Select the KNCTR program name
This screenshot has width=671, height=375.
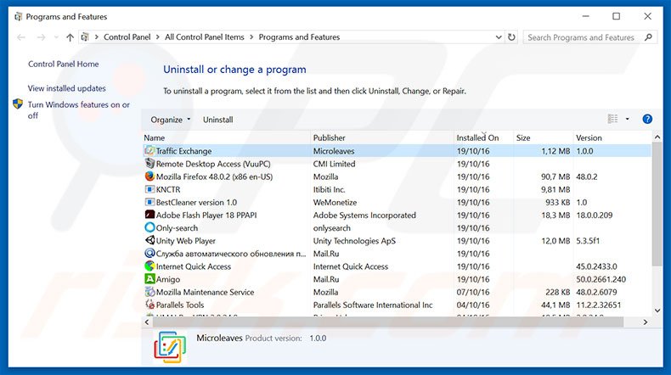coord(168,189)
